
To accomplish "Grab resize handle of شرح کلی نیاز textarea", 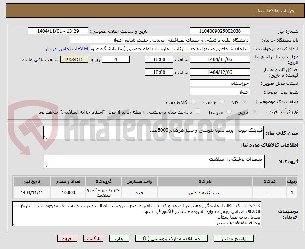I will [45, 137].
